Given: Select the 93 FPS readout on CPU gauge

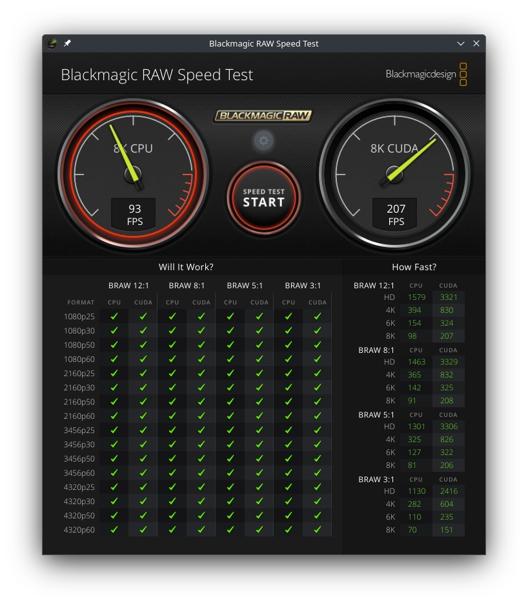Looking at the screenshot, I should tap(134, 214).
